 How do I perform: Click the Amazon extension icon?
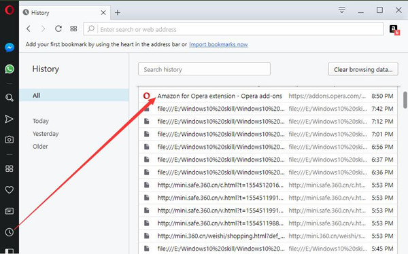pyautogui.click(x=394, y=30)
